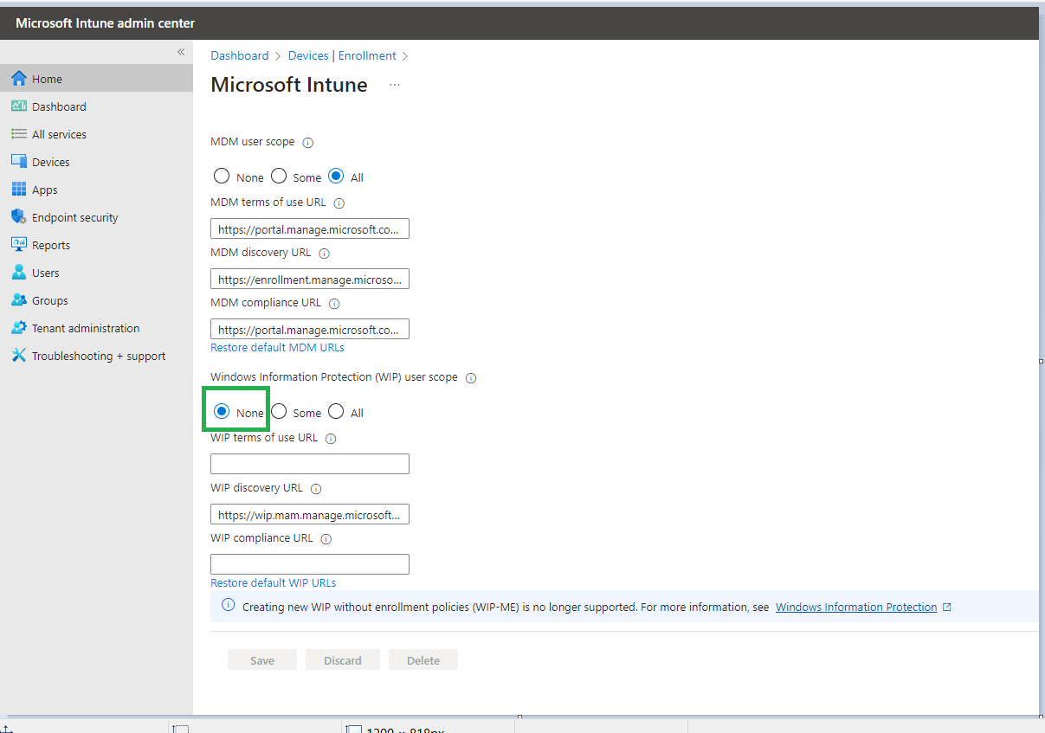Click the Groups people icon
Viewport: 1045px width, 733px height.
19,300
